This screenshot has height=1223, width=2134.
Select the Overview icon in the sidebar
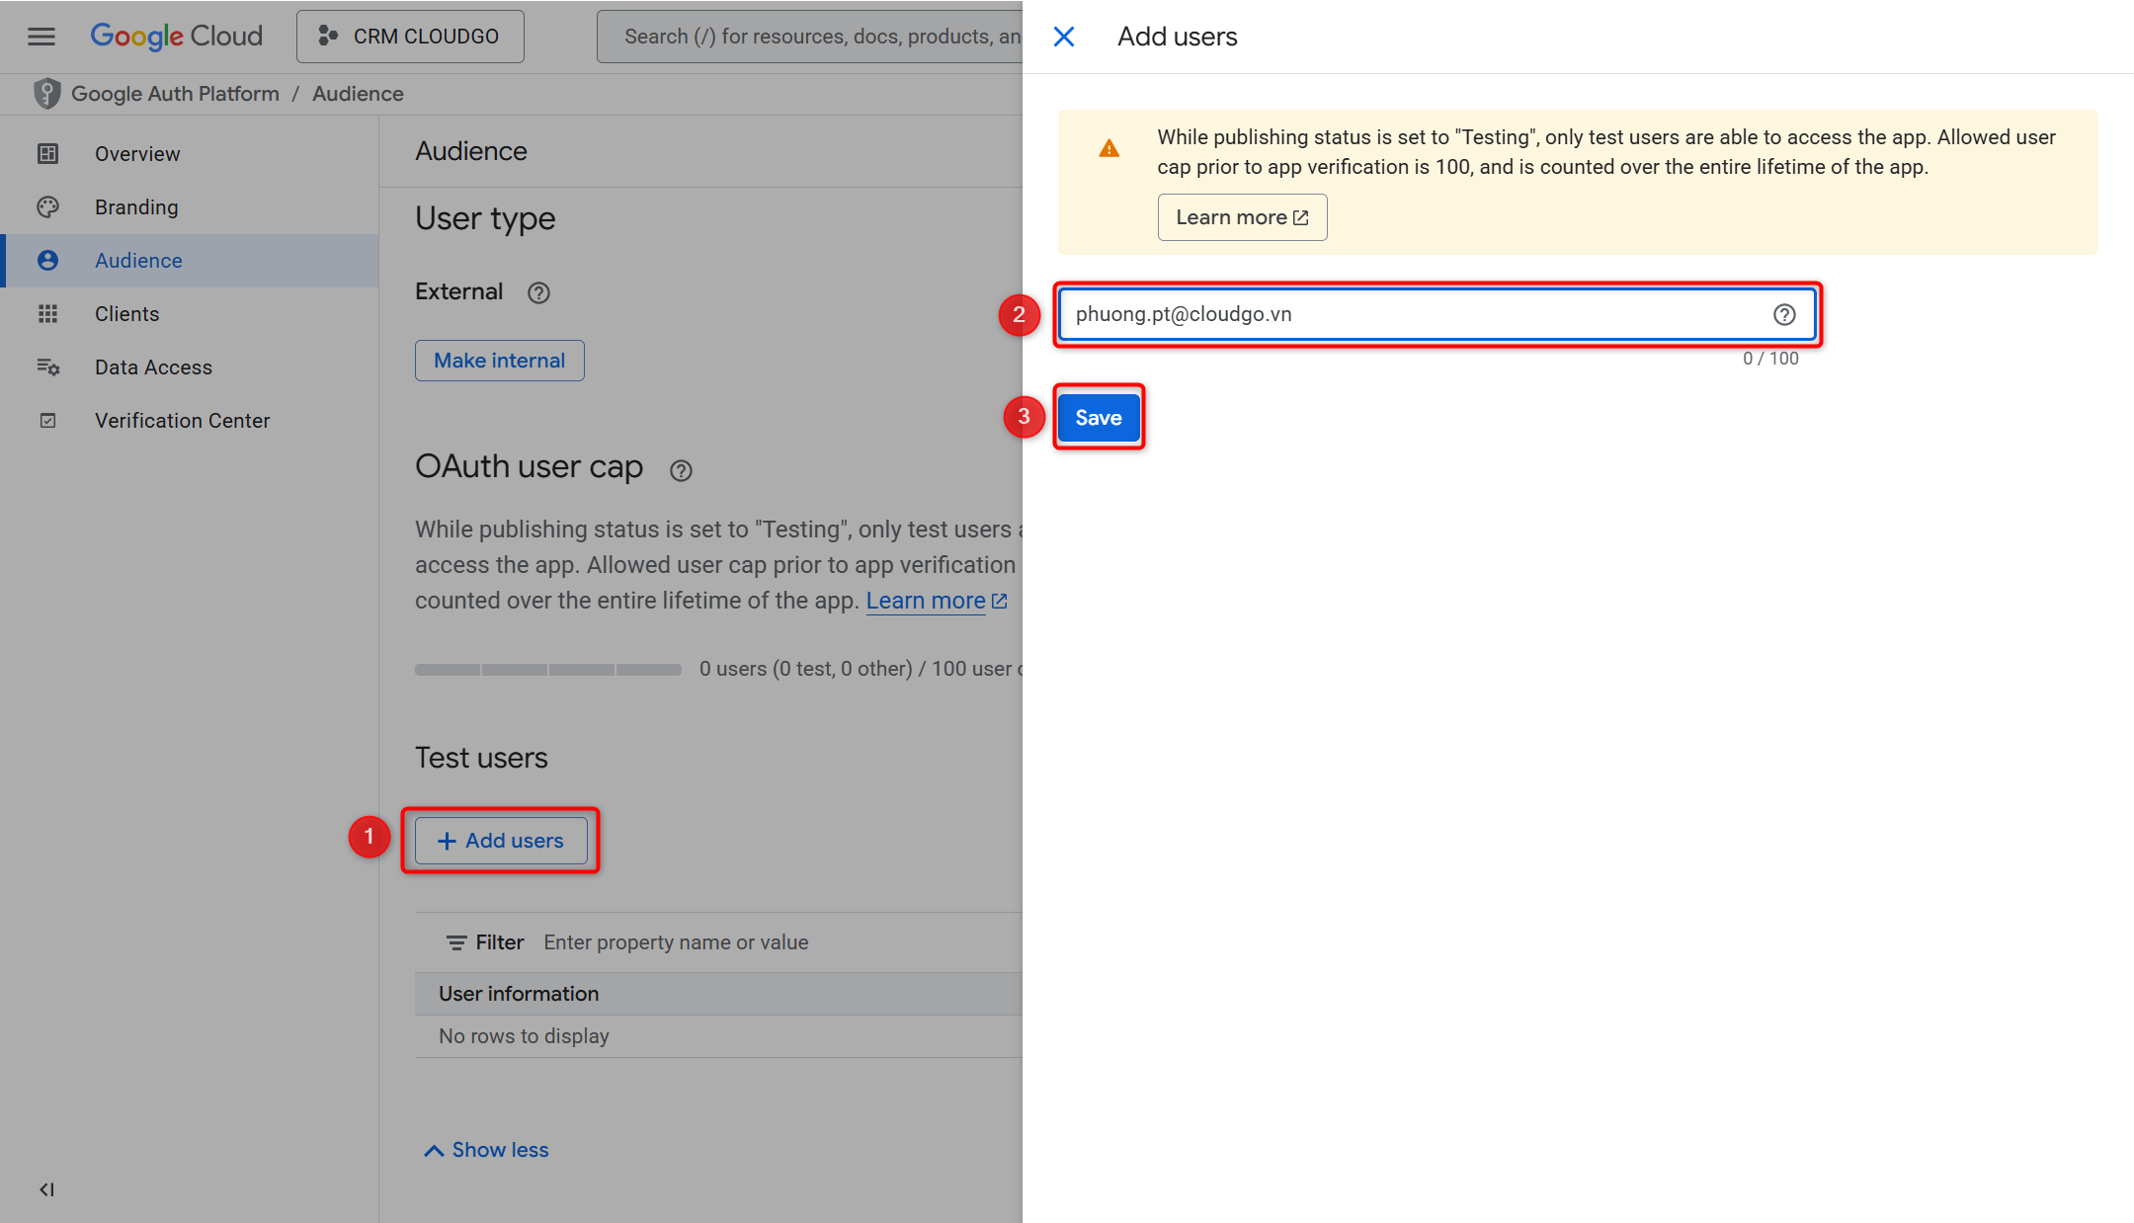click(48, 153)
